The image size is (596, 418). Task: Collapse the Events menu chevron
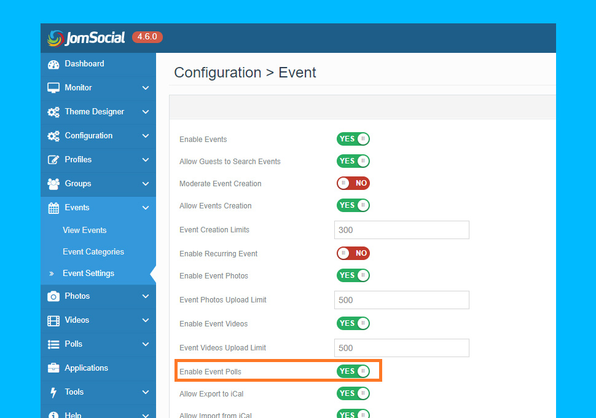[x=146, y=208]
